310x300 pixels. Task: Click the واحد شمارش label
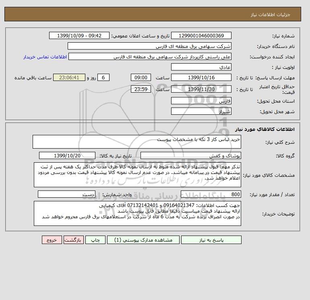[117, 194]
